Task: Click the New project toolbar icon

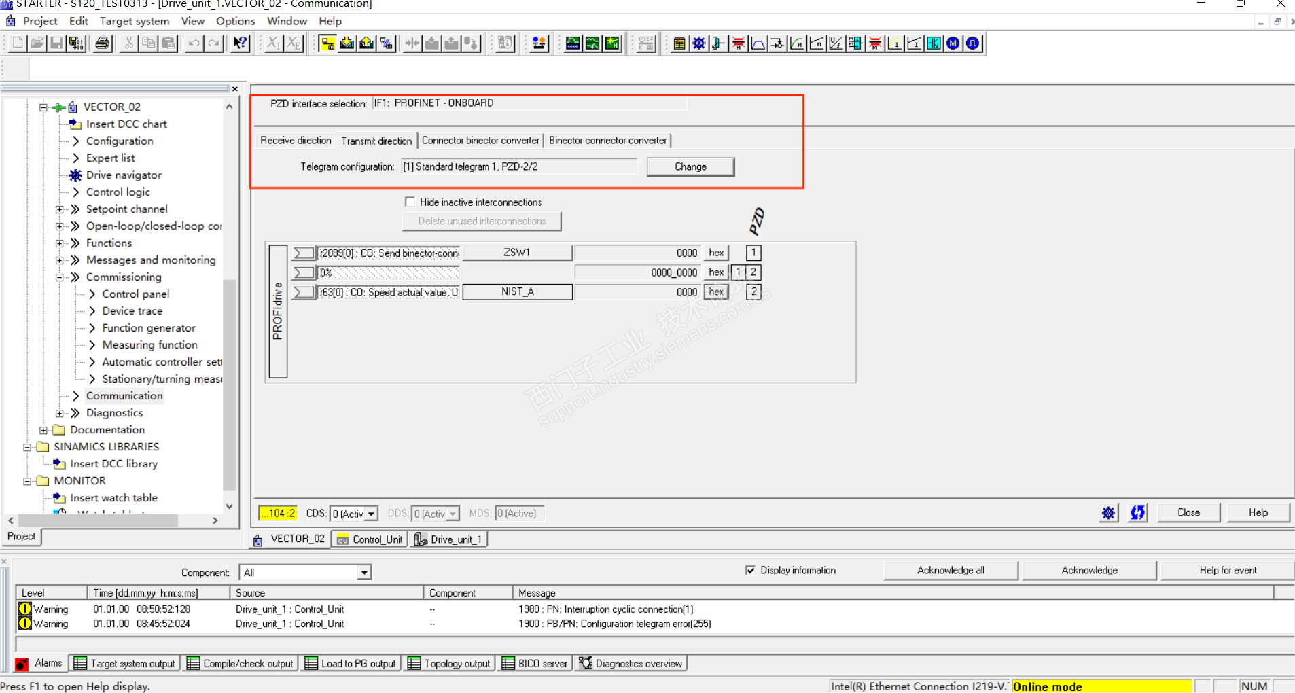Action: click(18, 43)
